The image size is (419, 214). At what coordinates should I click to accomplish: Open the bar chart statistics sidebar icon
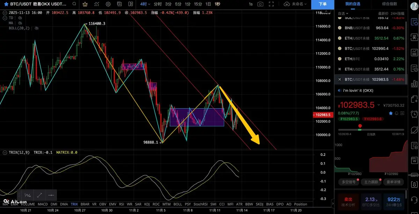click(x=414, y=84)
